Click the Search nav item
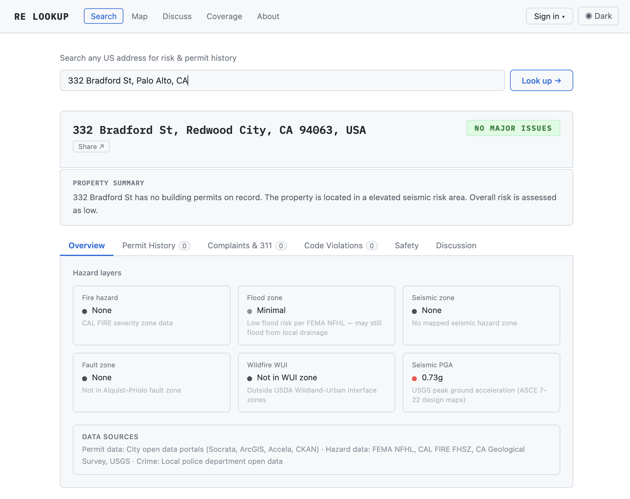The height and width of the screenshot is (499, 630). coord(103,16)
